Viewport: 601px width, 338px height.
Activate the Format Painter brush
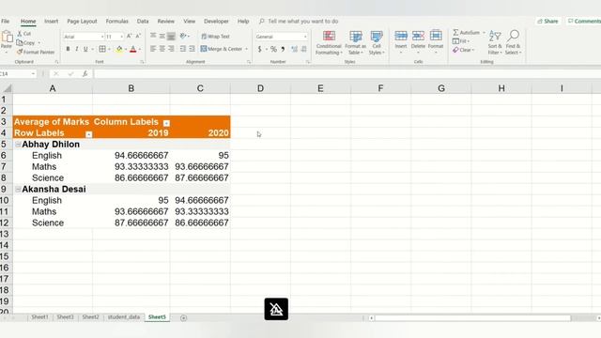[20, 52]
